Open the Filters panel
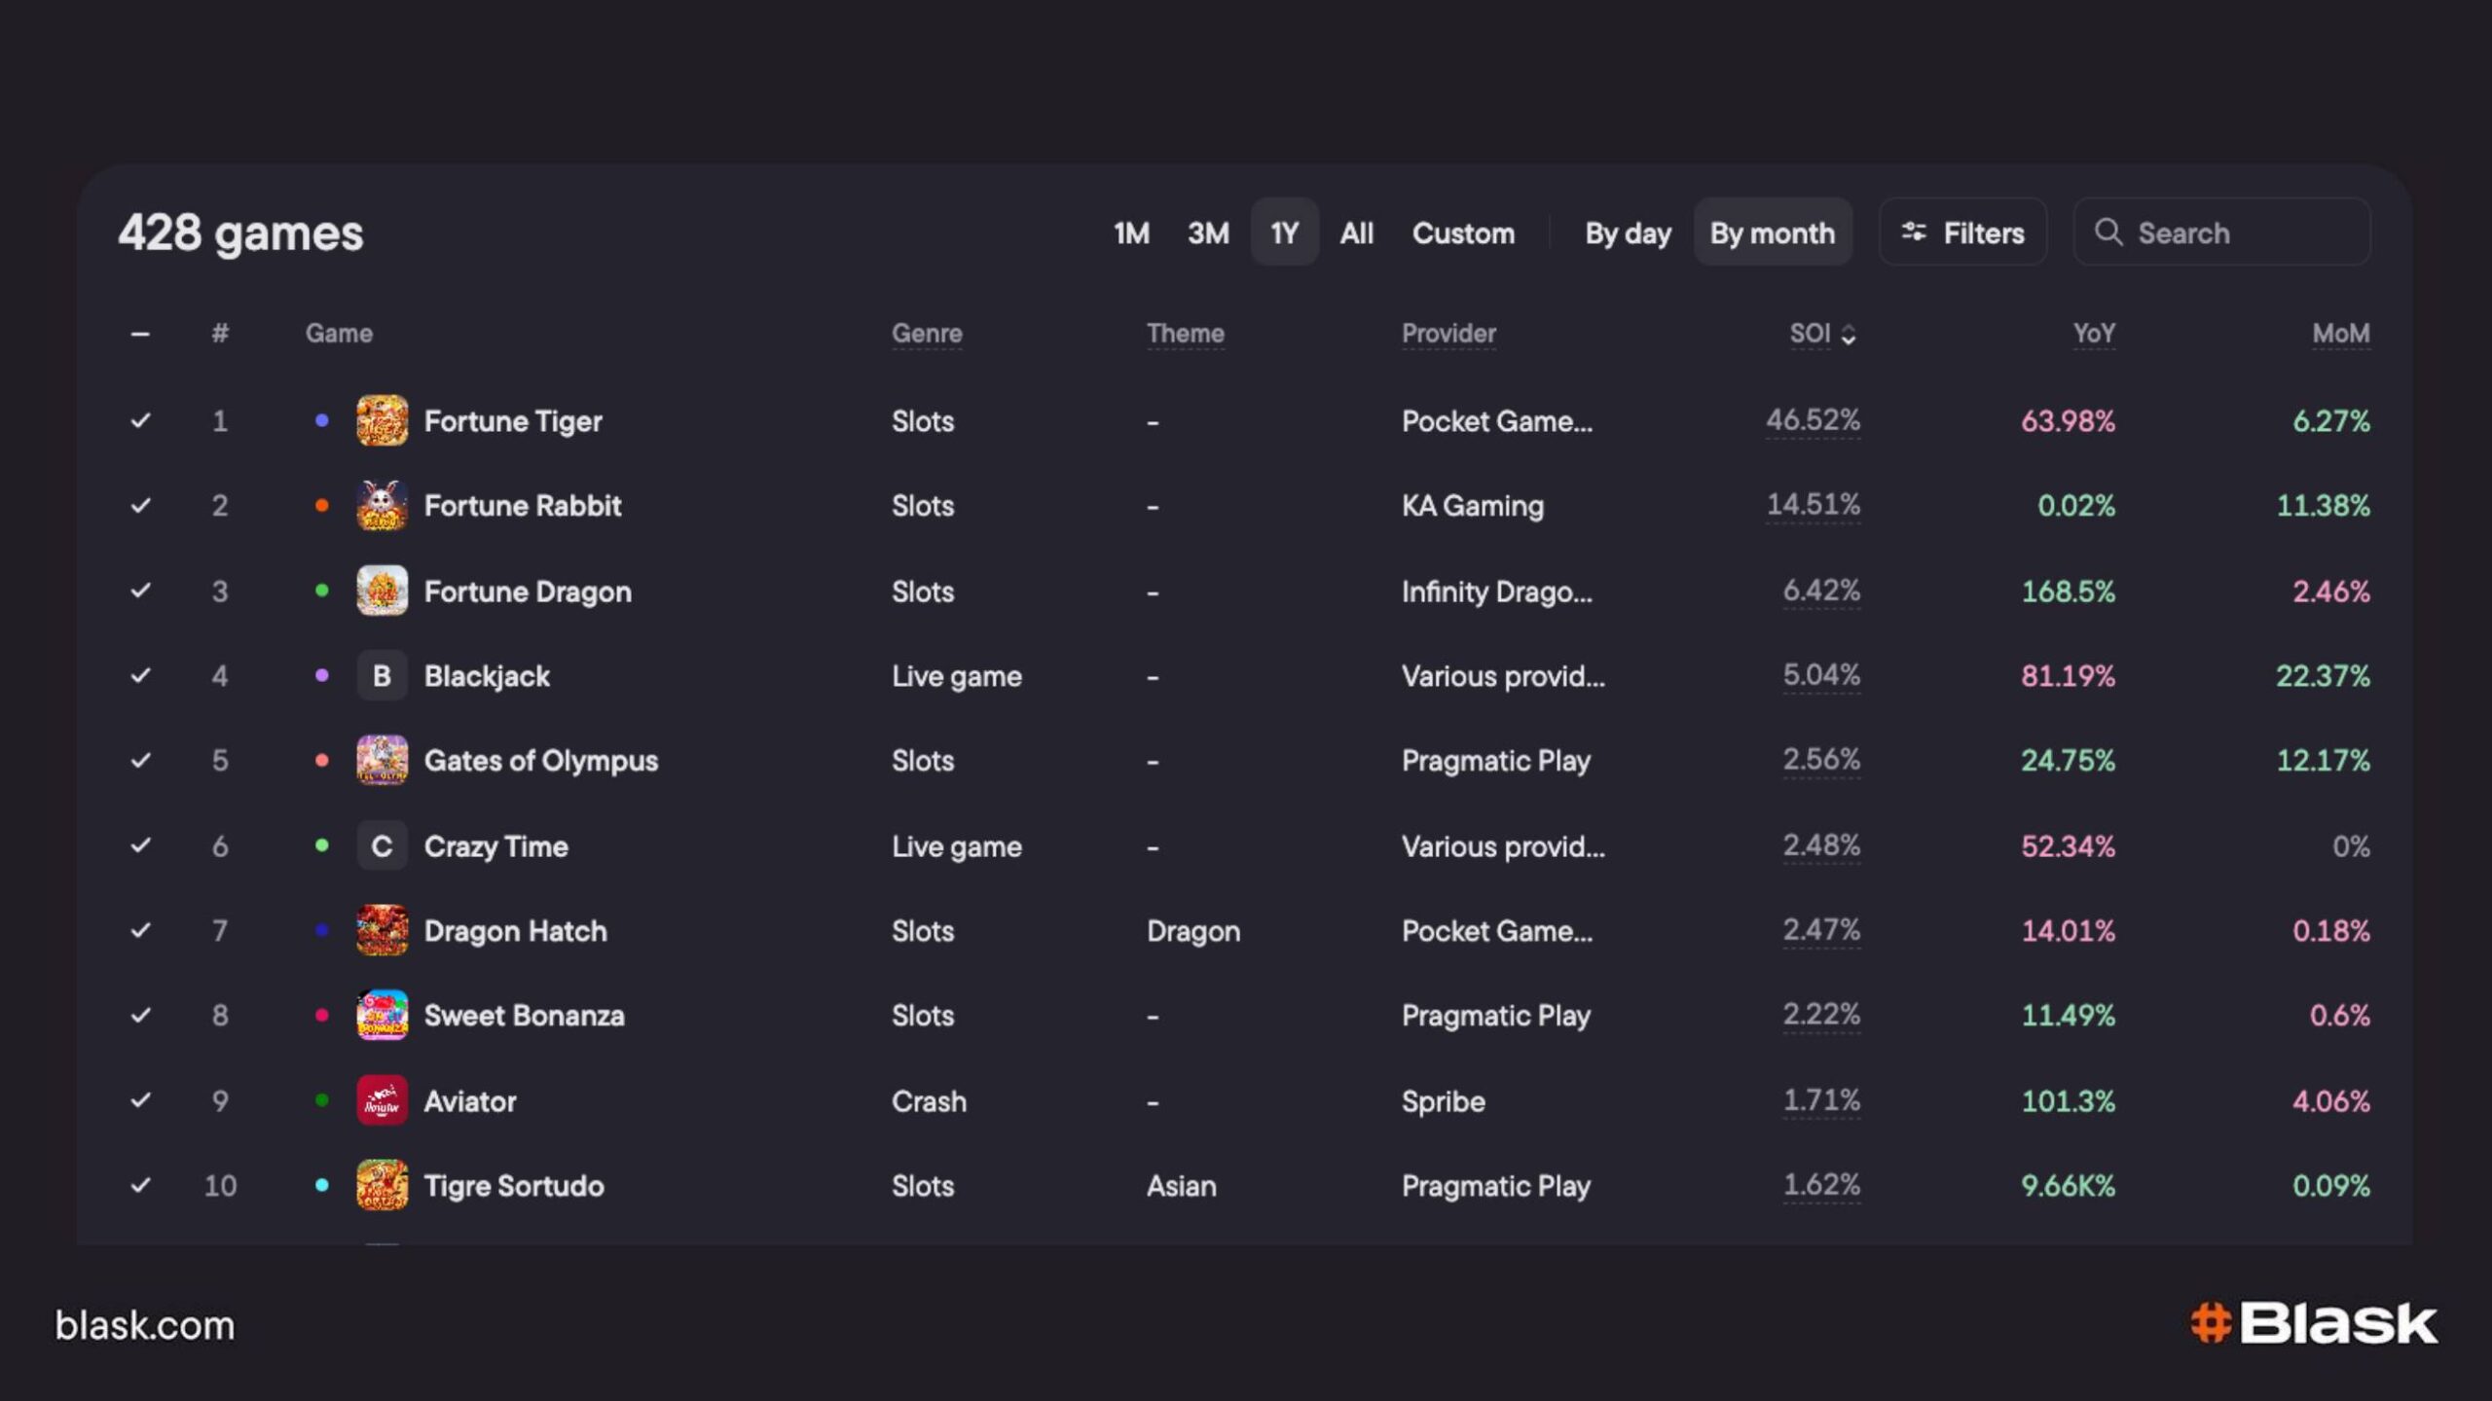Viewport: 2492px width, 1401px height. point(1962,233)
